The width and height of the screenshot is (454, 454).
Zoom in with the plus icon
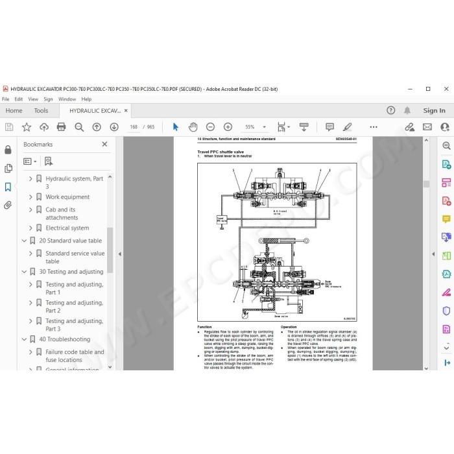(228, 127)
